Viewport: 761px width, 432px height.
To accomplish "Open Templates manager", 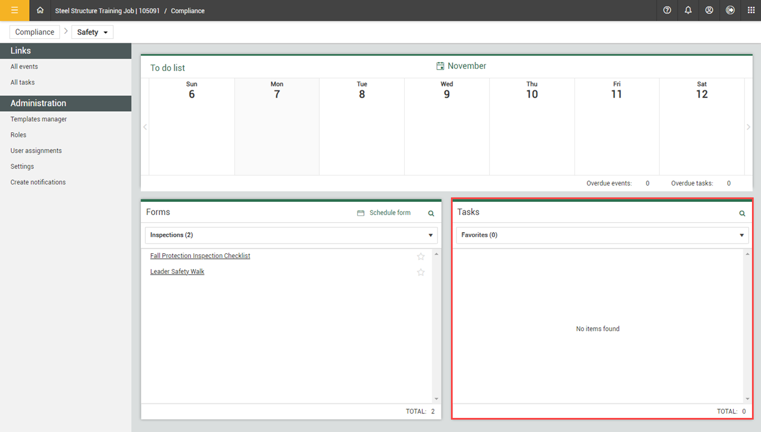I will click(x=39, y=119).
